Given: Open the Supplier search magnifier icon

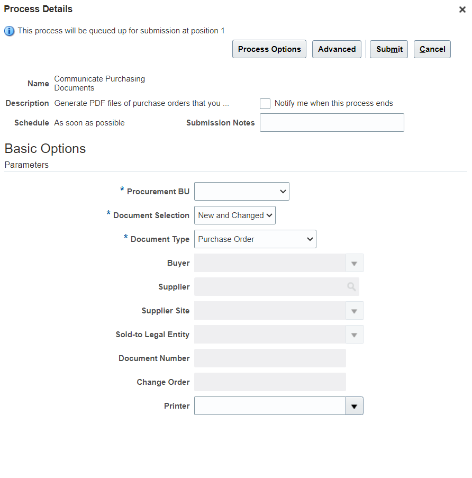Looking at the screenshot, I should point(351,286).
